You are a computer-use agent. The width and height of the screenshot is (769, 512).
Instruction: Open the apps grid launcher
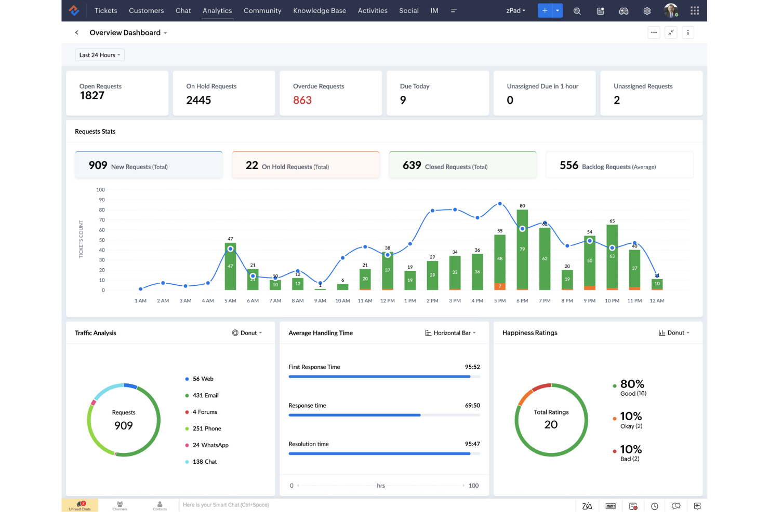tap(695, 10)
